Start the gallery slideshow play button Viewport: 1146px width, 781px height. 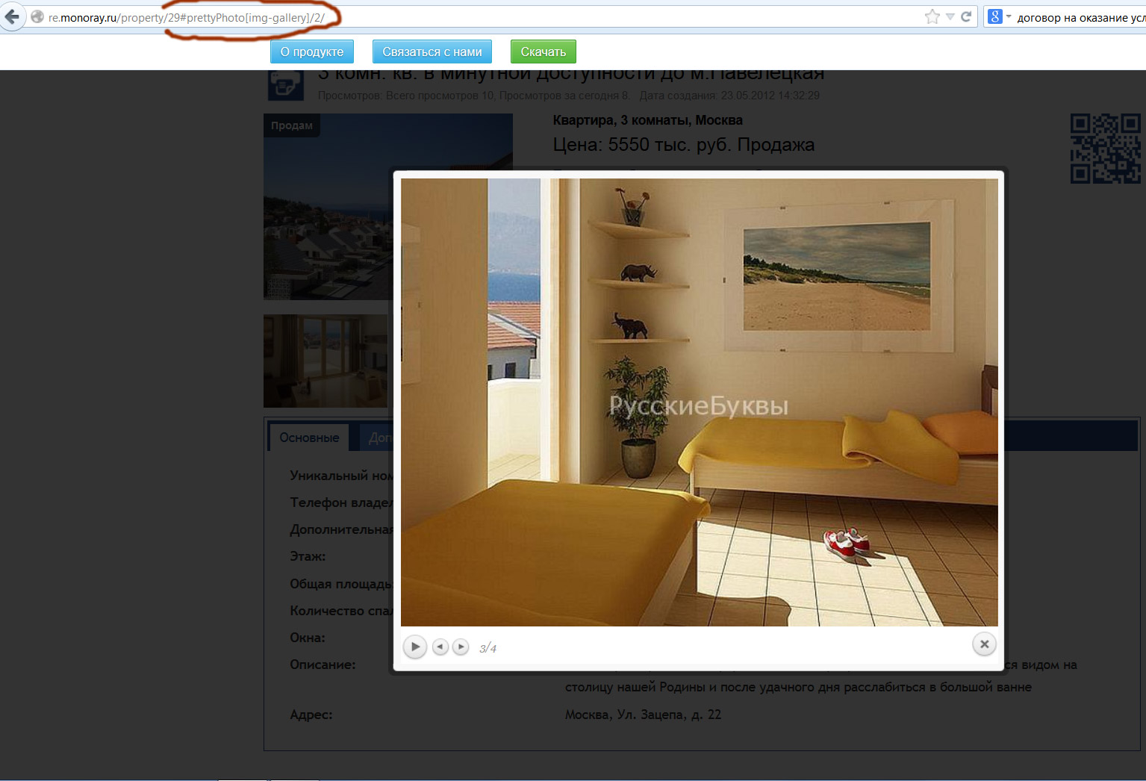point(415,647)
